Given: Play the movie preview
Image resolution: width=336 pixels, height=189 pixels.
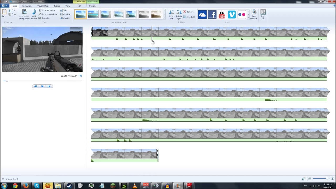Looking at the screenshot, I should click(x=42, y=86).
